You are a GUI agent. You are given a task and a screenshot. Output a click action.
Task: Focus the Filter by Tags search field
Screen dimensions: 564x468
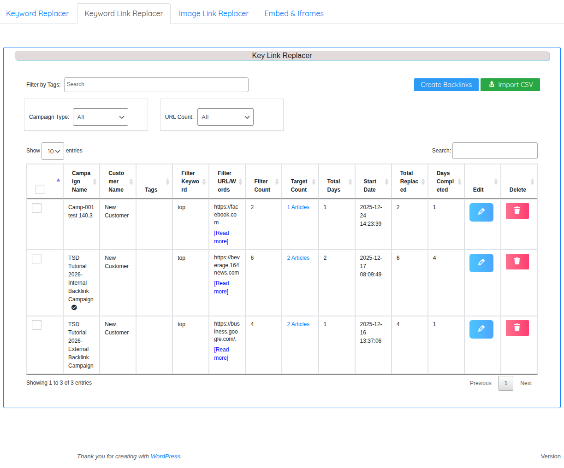tap(156, 85)
